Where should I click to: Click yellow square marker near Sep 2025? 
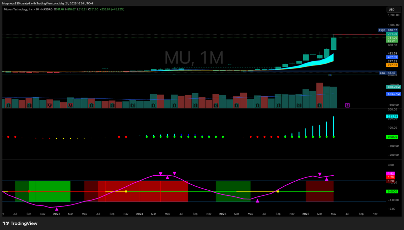click(278, 191)
